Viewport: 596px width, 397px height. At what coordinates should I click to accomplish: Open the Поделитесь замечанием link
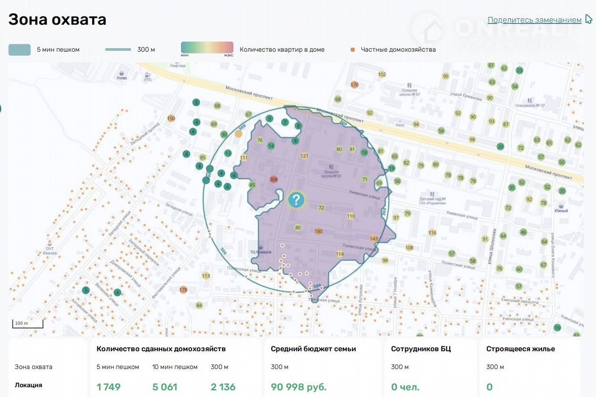tap(534, 20)
